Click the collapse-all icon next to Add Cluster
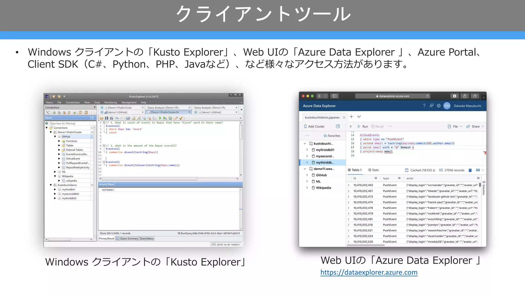Viewport: 525px width, 295px height. [338, 127]
